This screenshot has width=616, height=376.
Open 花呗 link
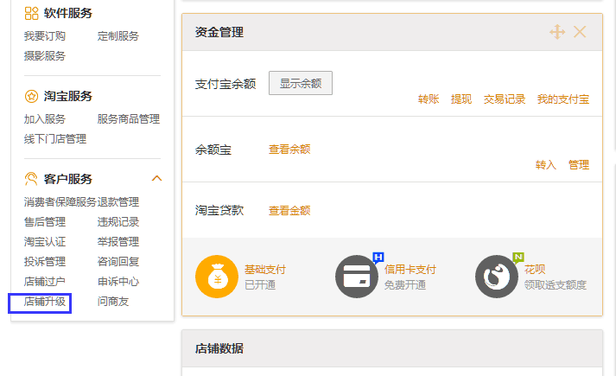pos(535,270)
